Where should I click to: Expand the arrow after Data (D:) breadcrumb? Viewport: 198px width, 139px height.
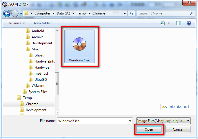74,13
